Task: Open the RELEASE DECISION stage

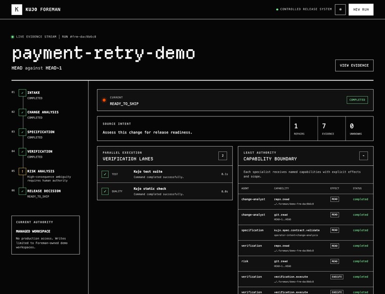Action: [x=44, y=191]
